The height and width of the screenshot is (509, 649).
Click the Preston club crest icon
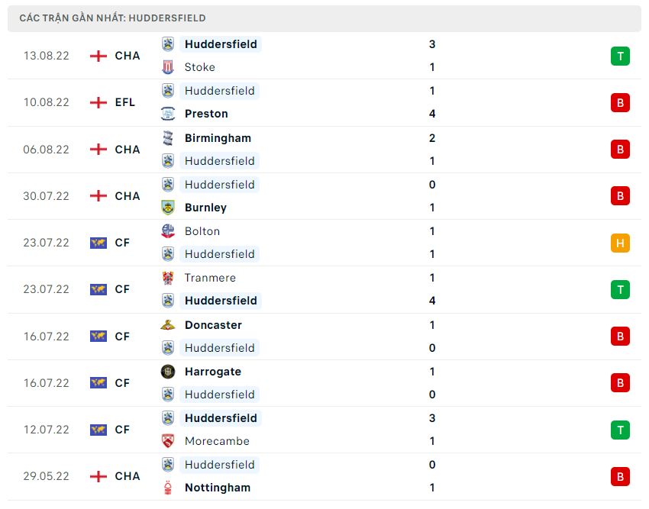coord(168,114)
